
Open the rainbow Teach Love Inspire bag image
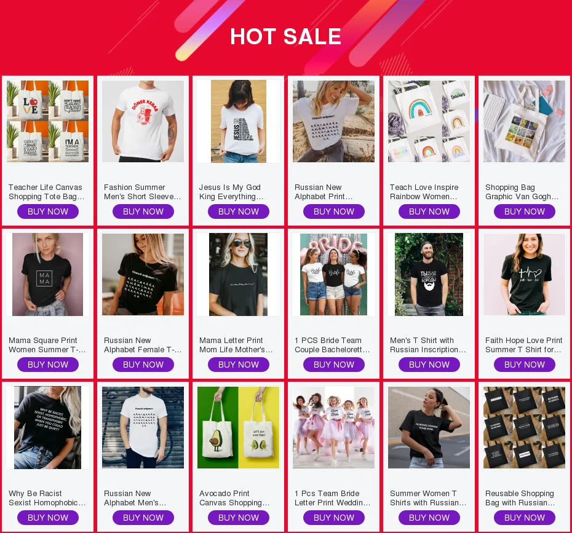(x=429, y=121)
